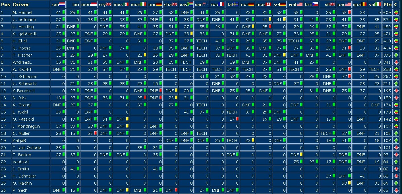This screenshot has width=402, height=194.
Task: Click the South Africa flag next to eas
Action: coord(190,5)
